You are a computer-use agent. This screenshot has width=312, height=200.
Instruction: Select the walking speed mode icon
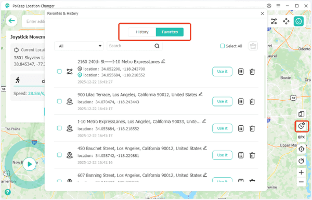point(18,80)
